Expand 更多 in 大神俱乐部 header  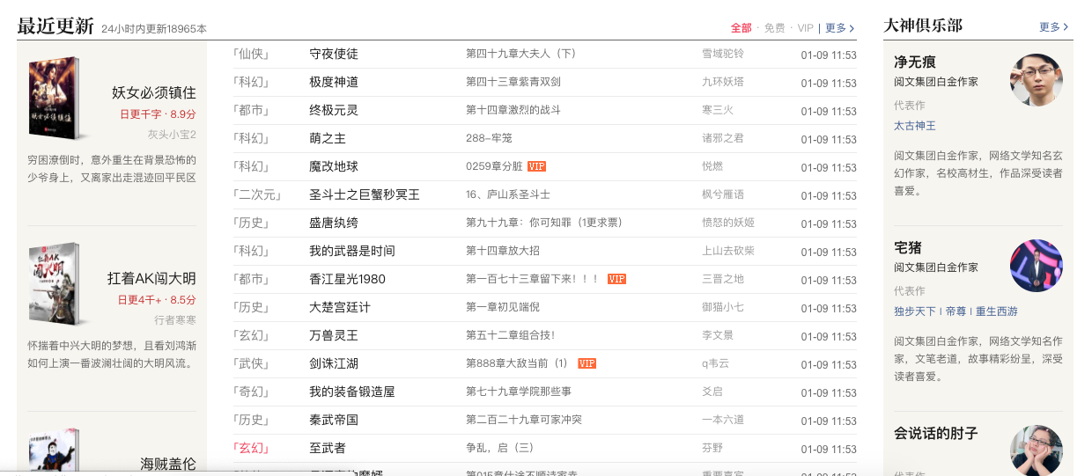pos(1053,27)
